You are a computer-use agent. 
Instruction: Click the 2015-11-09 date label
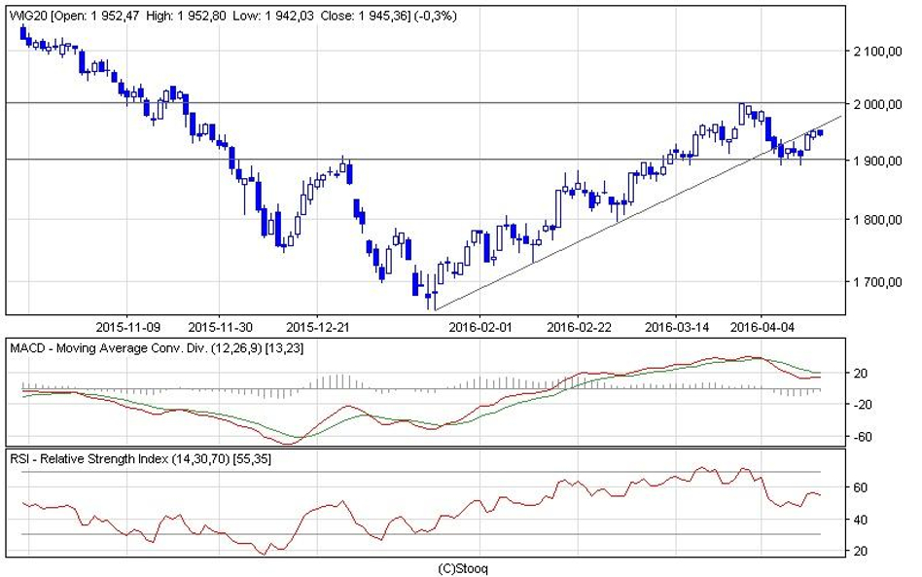point(129,327)
